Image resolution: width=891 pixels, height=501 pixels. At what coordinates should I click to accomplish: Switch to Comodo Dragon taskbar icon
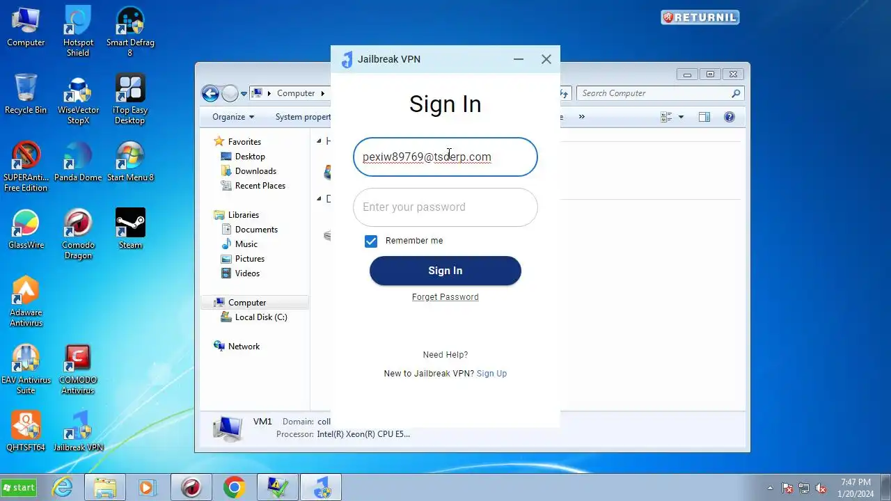pyautogui.click(x=191, y=487)
